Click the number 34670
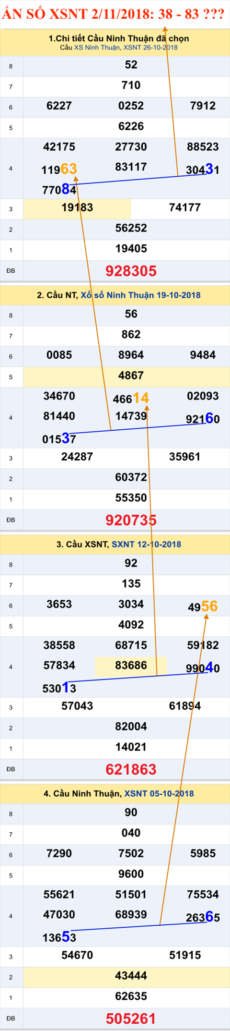This screenshot has width=230, height=1031. point(59,396)
